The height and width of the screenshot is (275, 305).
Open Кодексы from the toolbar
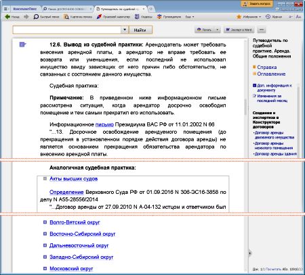point(144,17)
